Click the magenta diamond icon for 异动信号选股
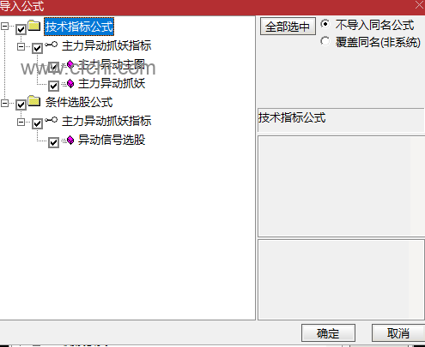The image size is (425, 347). (70, 140)
